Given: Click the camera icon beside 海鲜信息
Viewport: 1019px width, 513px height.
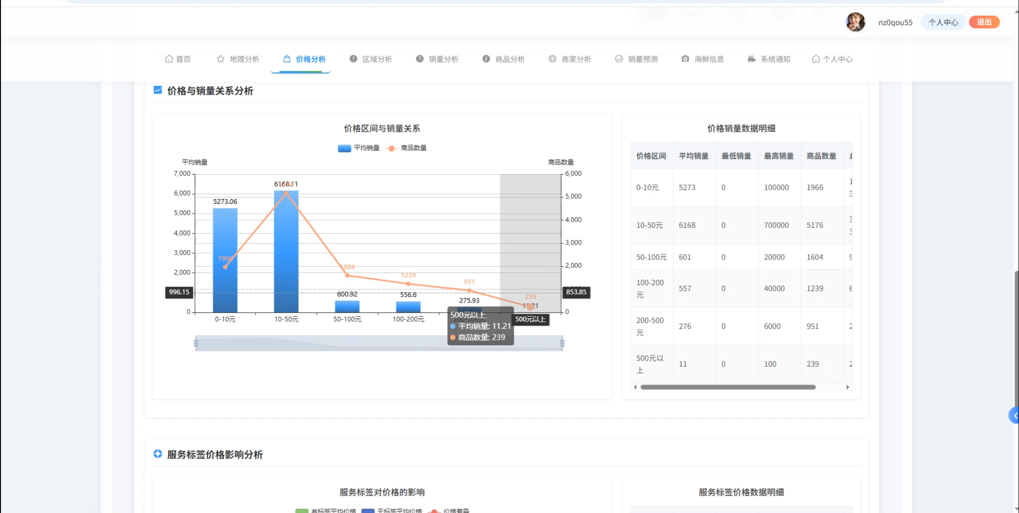Looking at the screenshot, I should pos(685,59).
